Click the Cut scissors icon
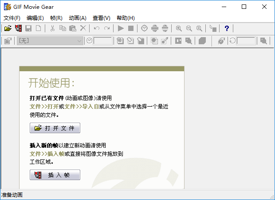This screenshot has height=200, width=275. 52,28
